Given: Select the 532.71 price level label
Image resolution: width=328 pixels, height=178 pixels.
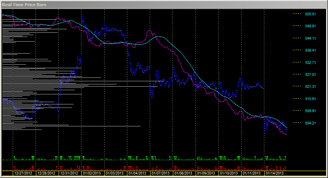Looking at the screenshot, I should point(310,63).
